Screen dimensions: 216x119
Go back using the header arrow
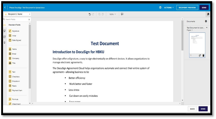[5, 7]
